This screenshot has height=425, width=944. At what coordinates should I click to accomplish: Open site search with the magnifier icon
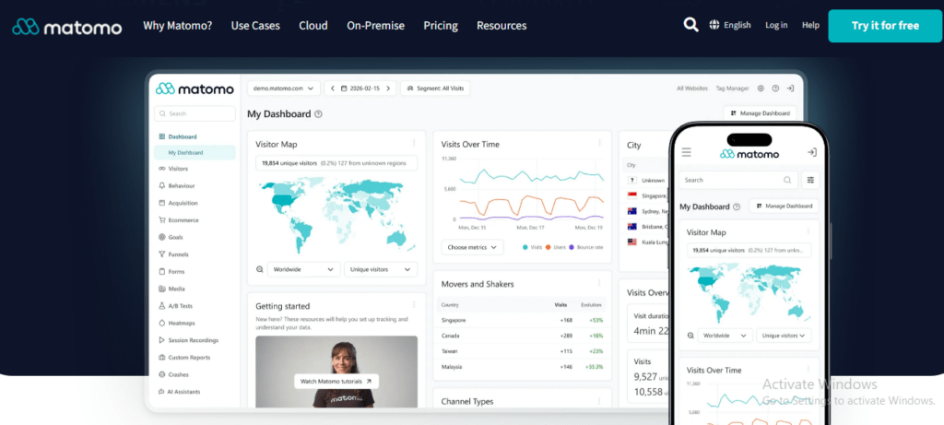(691, 25)
